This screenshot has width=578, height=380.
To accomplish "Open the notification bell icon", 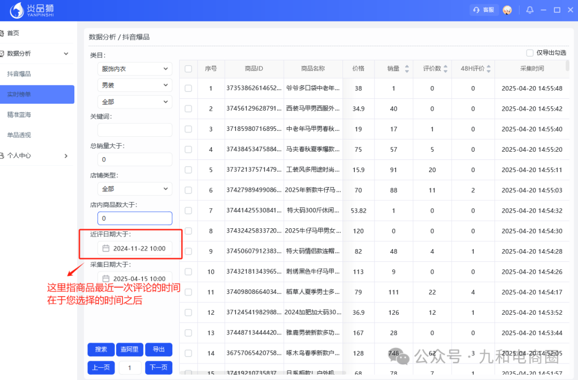I will coord(529,10).
